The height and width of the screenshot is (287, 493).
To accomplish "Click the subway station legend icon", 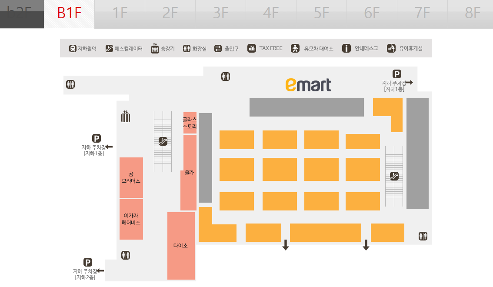I will point(73,48).
